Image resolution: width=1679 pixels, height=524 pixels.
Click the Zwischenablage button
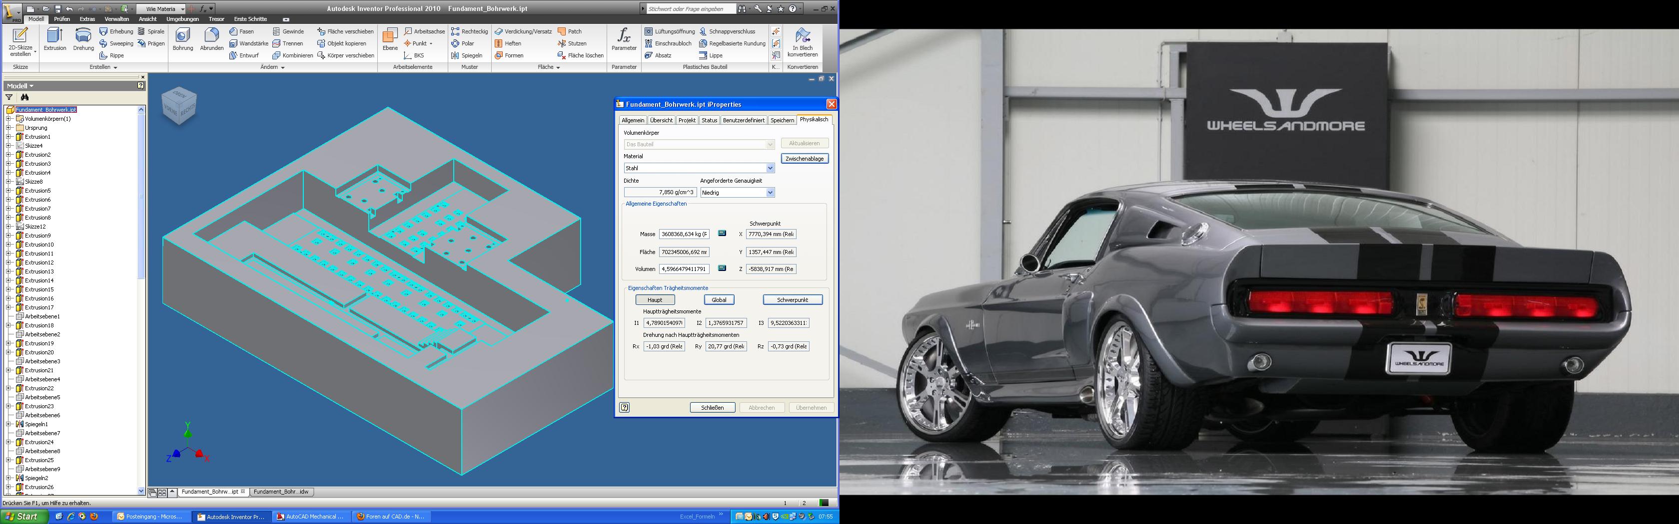point(805,159)
